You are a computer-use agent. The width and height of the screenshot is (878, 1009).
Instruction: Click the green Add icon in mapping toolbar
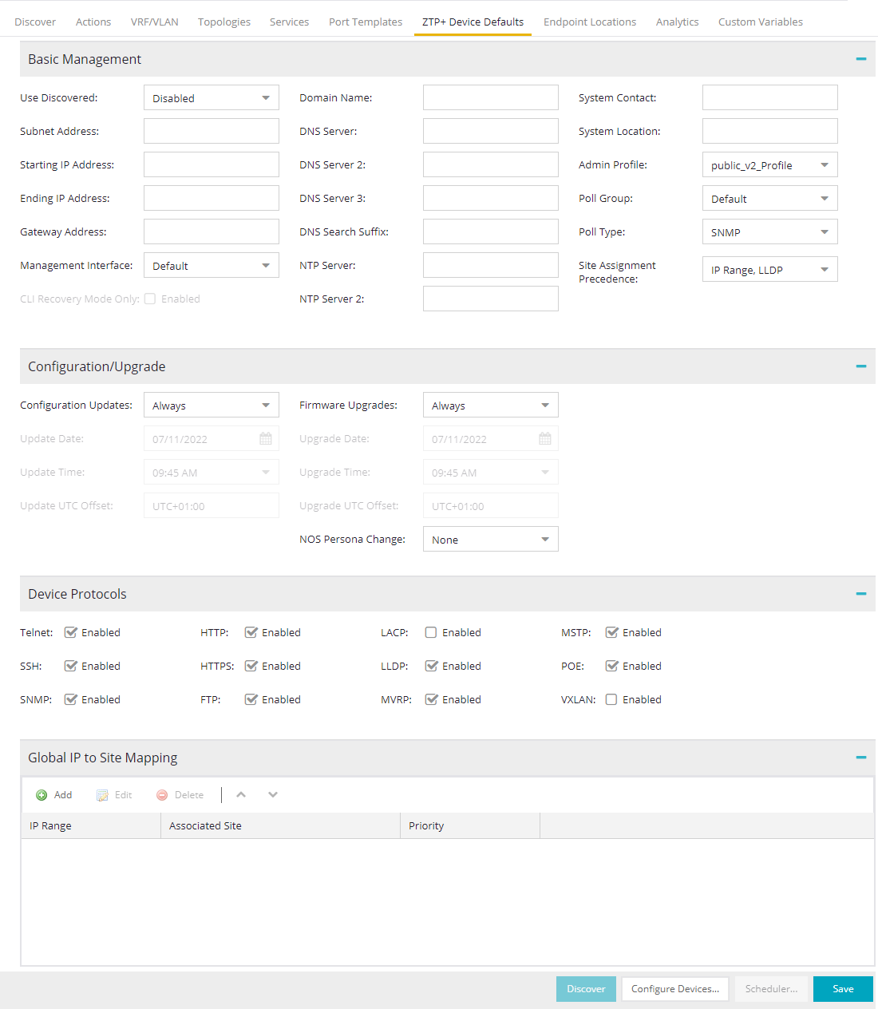point(42,795)
